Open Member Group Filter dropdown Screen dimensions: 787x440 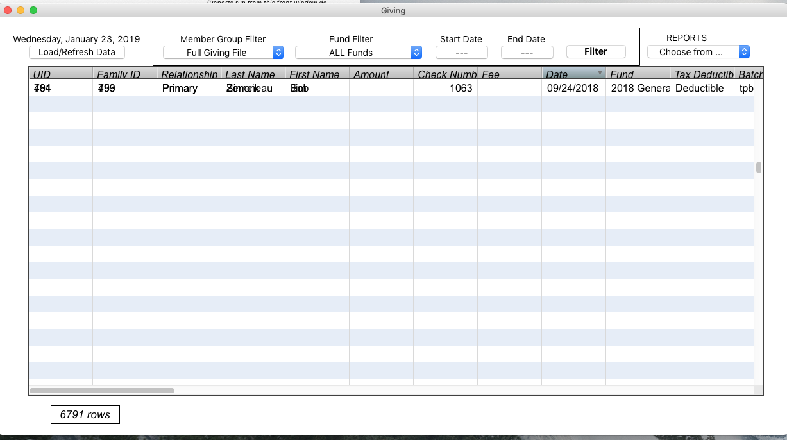[x=223, y=53]
